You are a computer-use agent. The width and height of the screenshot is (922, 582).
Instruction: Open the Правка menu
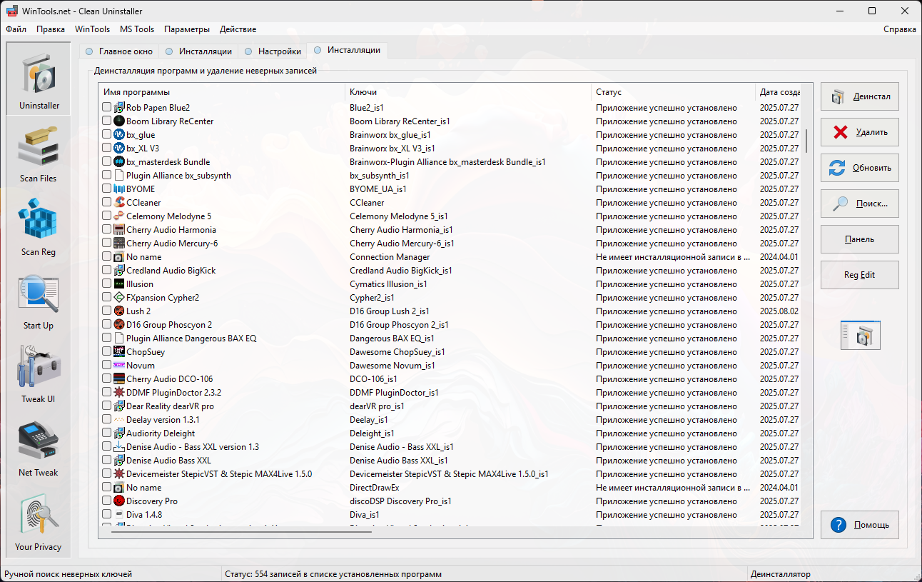tap(51, 29)
